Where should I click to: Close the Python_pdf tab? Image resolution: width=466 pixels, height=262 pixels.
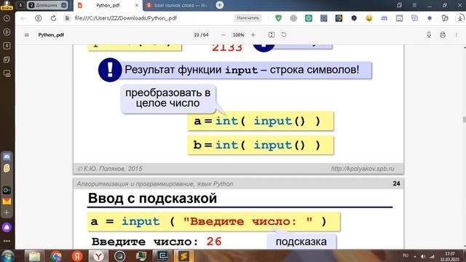click(x=137, y=5)
